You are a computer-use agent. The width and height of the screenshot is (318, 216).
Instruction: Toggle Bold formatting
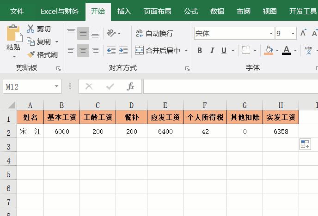click(200, 50)
